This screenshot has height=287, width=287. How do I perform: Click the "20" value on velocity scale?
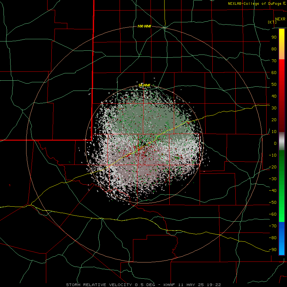click(274, 120)
